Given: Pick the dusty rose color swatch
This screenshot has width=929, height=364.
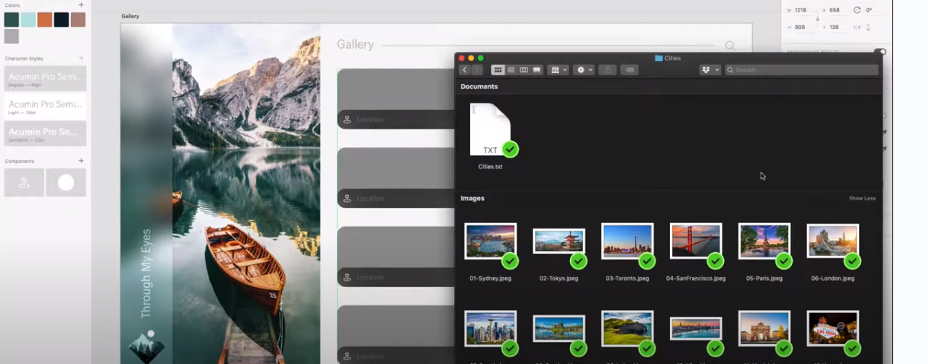Looking at the screenshot, I should (x=78, y=20).
